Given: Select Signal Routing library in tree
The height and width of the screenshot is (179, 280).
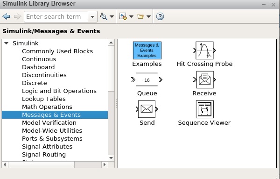Looking at the screenshot, I should point(44,155).
